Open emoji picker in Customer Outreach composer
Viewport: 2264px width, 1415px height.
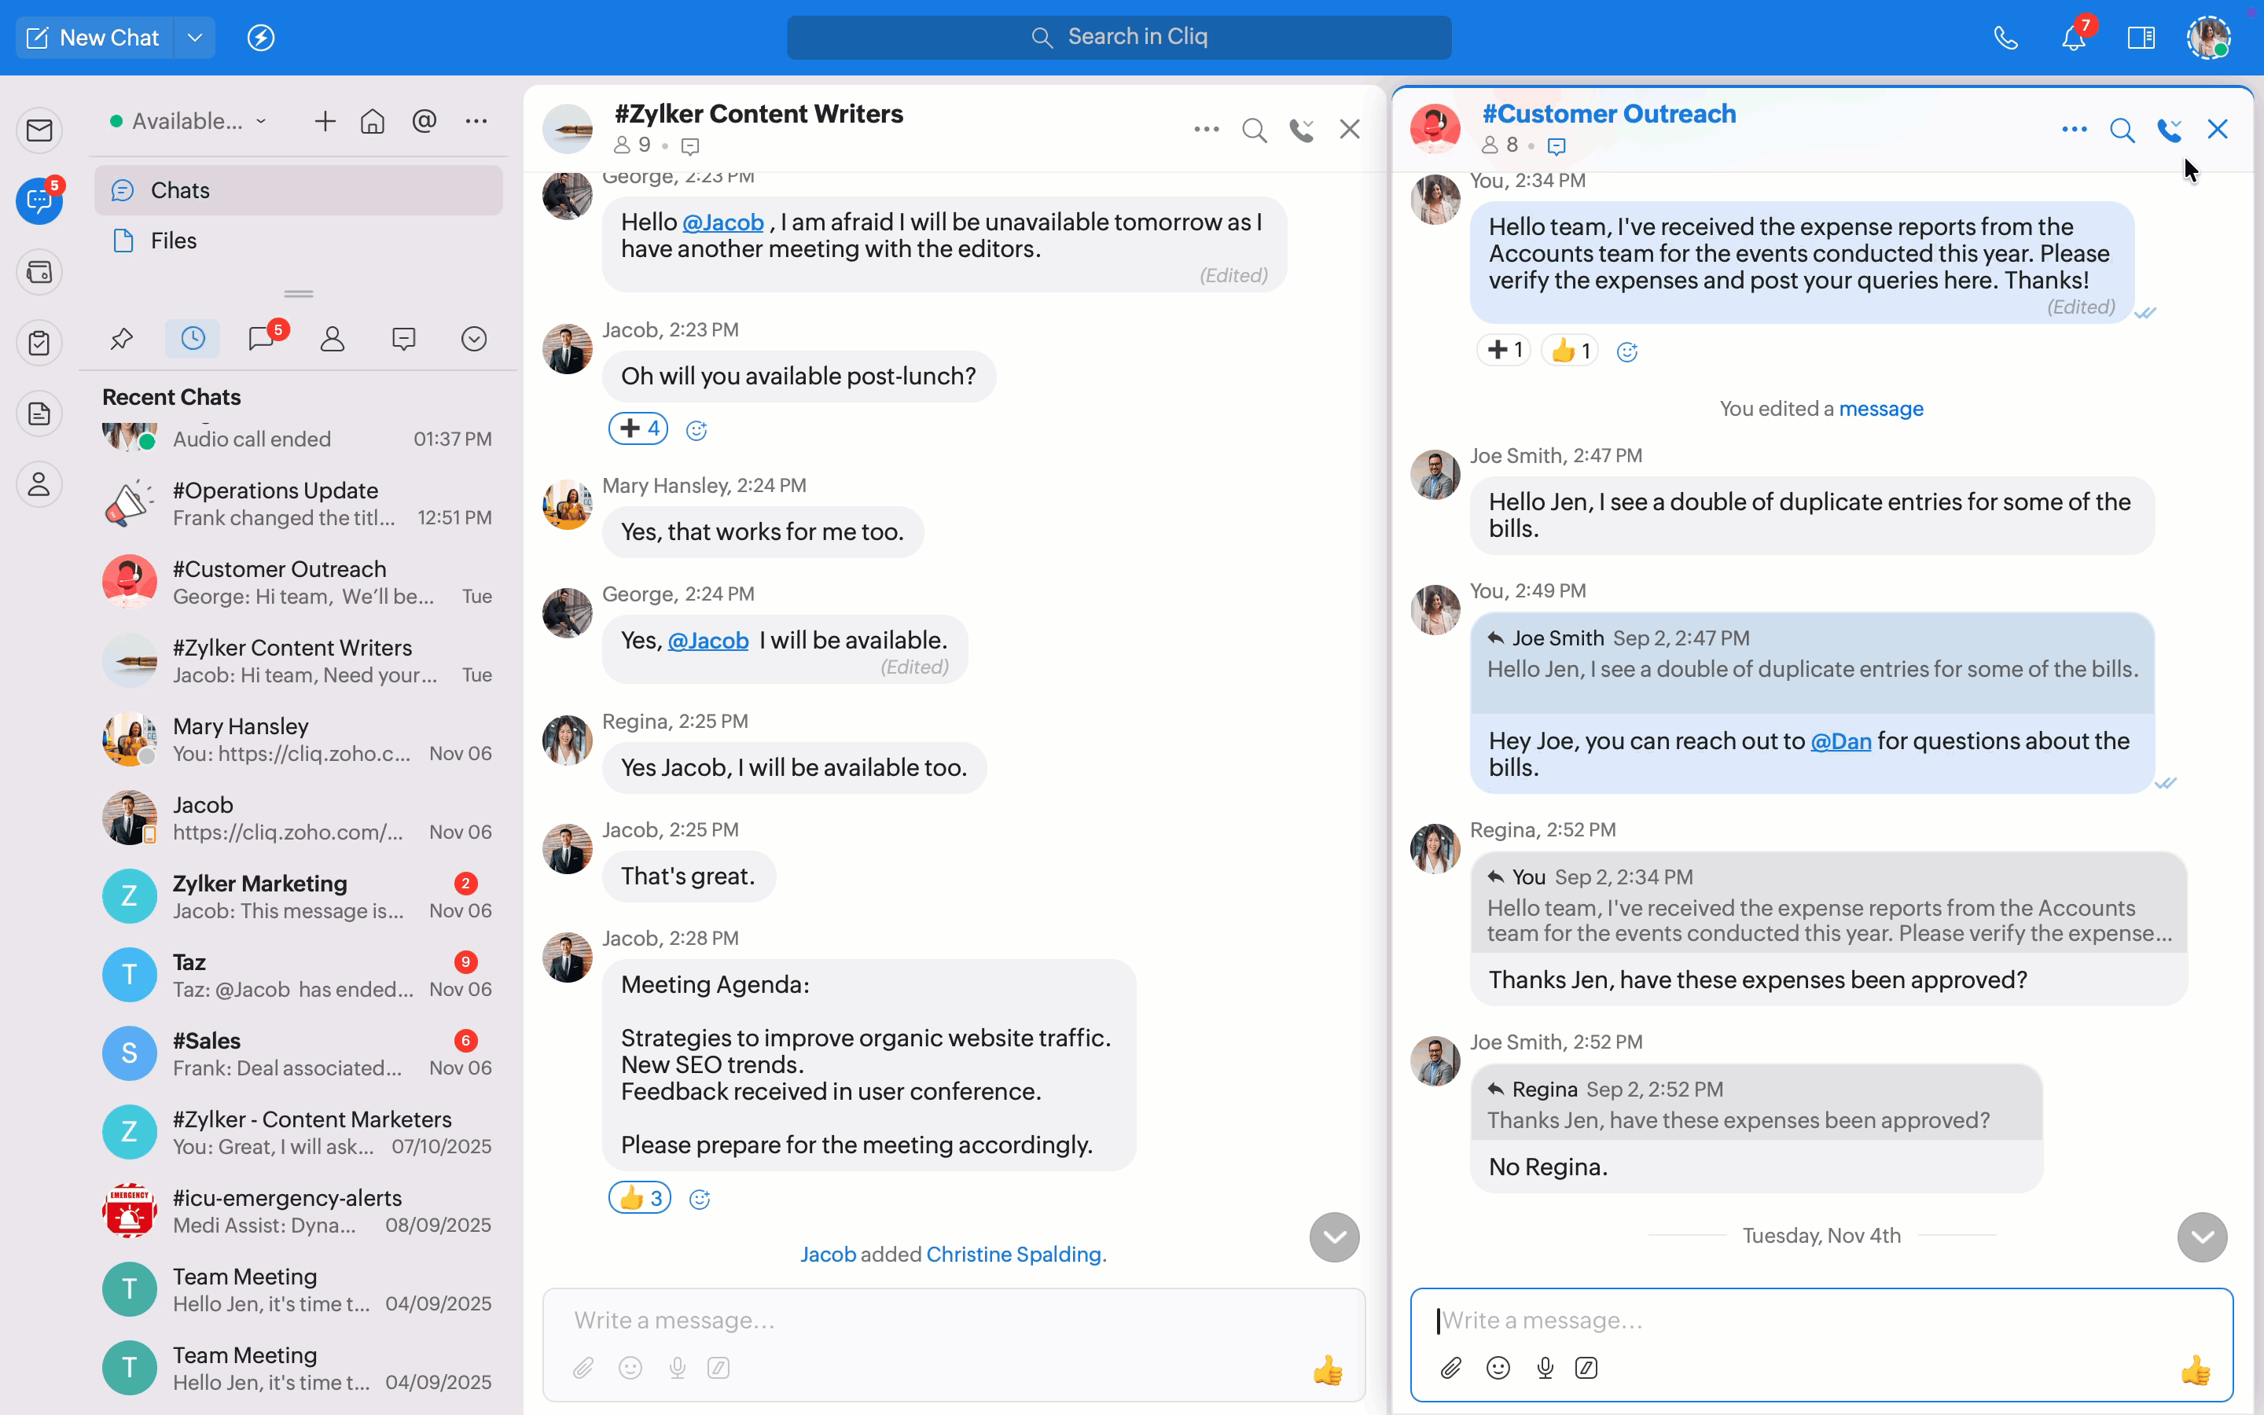point(1498,1368)
